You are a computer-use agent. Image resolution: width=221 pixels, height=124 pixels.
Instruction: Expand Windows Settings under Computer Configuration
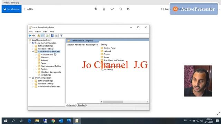click(x=33, y=49)
